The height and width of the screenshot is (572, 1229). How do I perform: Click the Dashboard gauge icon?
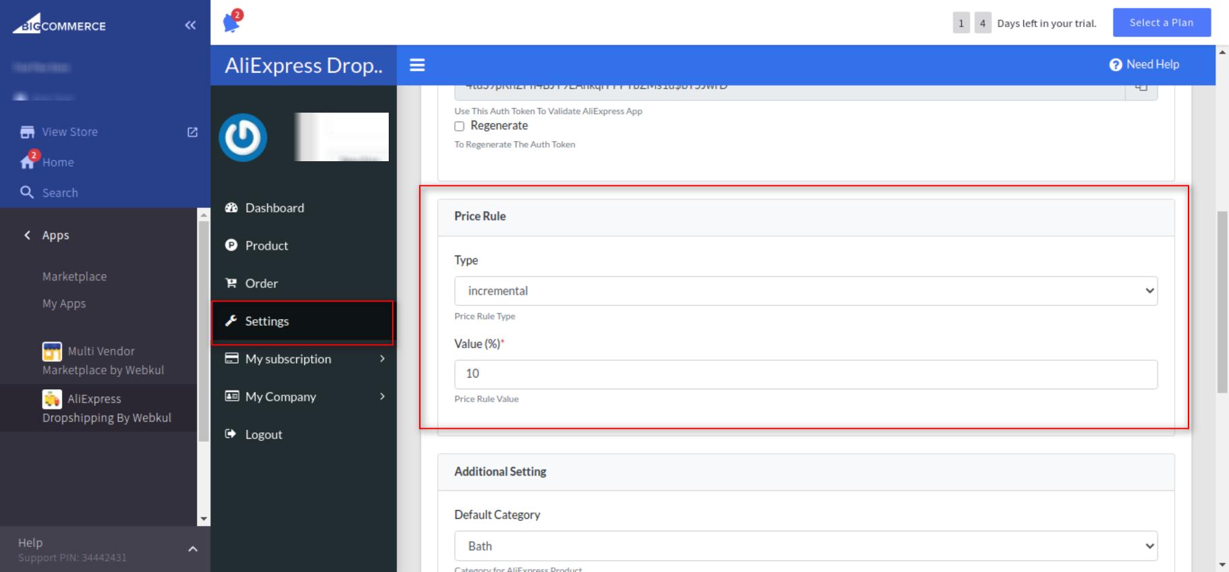[x=231, y=208]
